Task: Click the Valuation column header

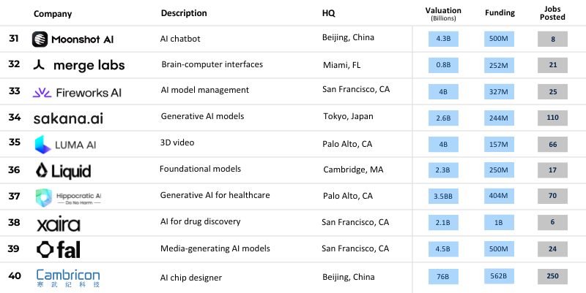Action: (444, 13)
